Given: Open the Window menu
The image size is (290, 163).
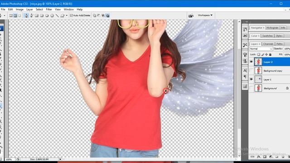Looking at the screenshot, I should click(68, 10).
